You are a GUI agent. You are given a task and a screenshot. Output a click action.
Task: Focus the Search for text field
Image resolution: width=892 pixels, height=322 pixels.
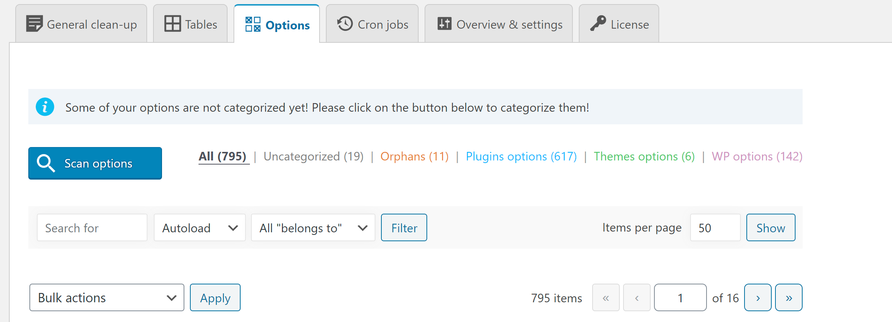pos(92,228)
